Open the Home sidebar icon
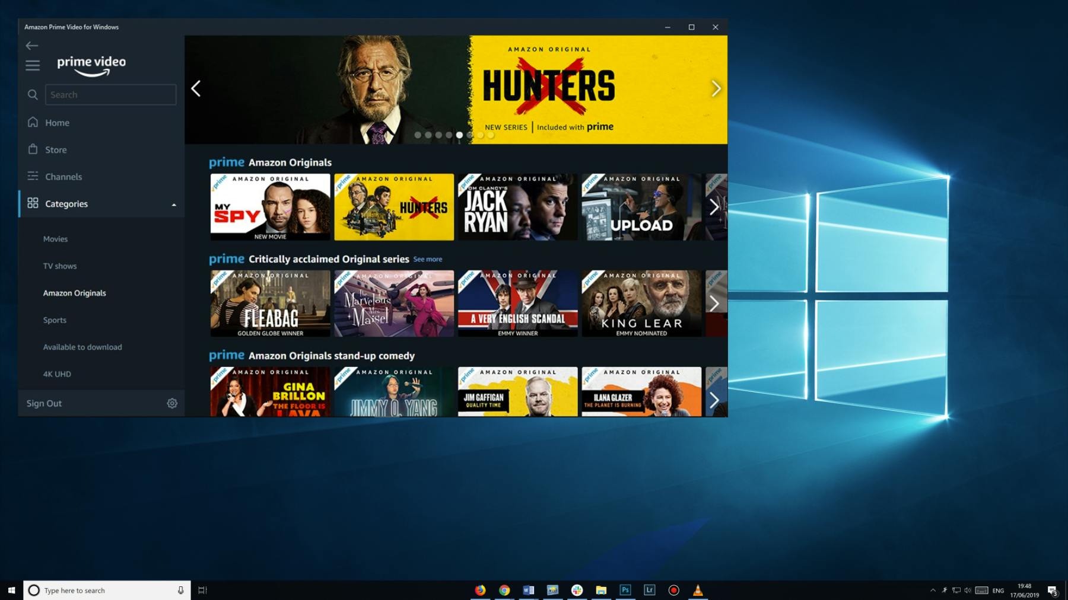 tap(33, 122)
